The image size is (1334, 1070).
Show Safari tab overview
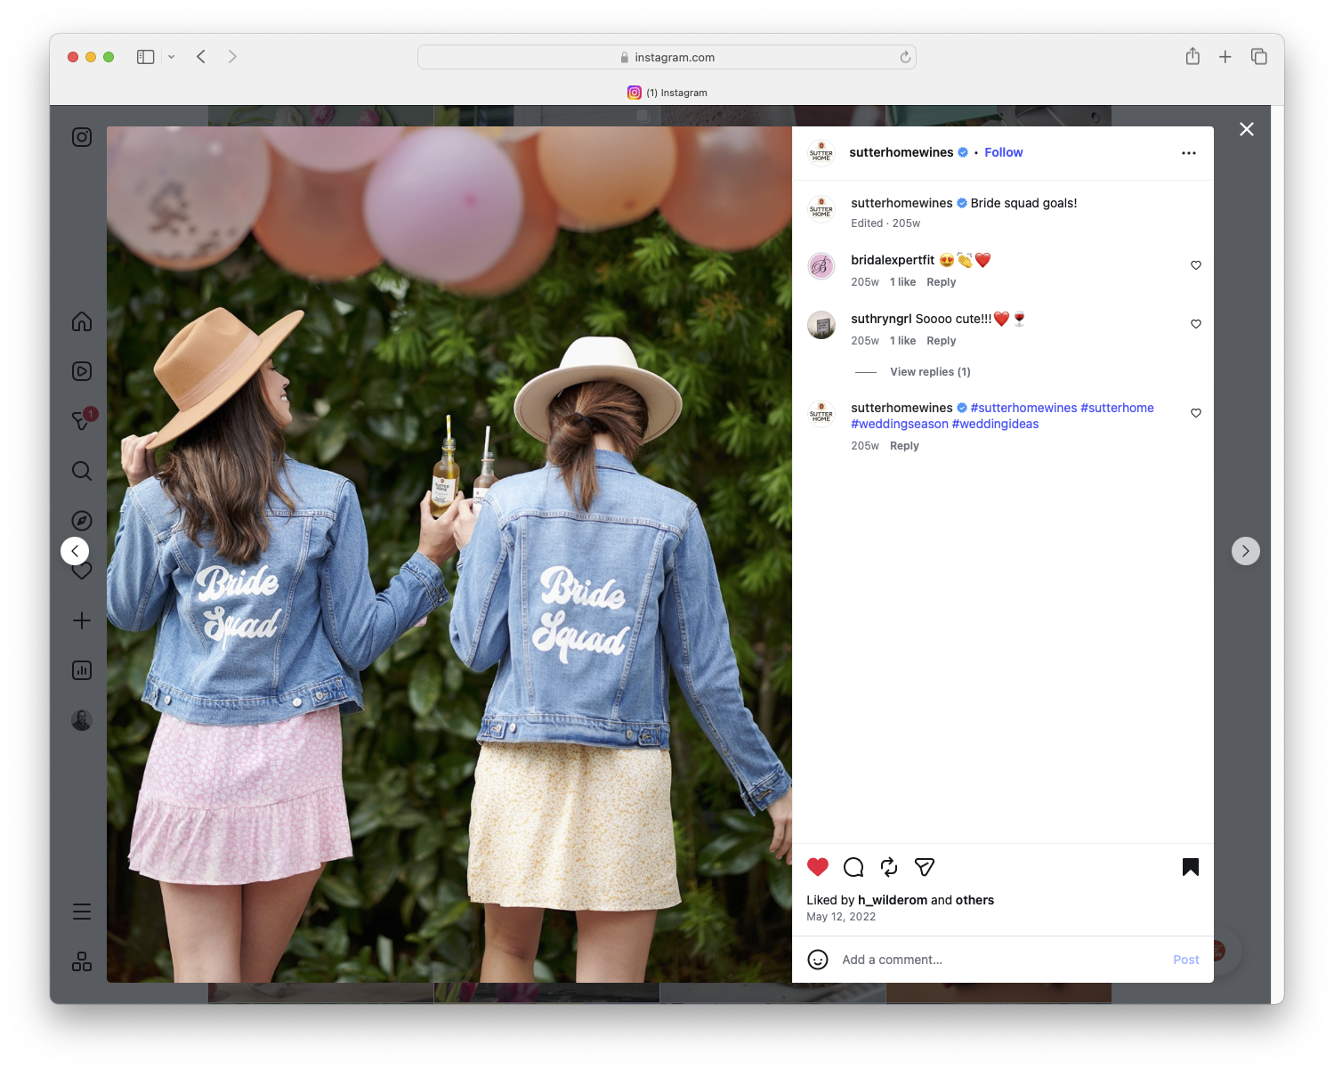(1258, 57)
